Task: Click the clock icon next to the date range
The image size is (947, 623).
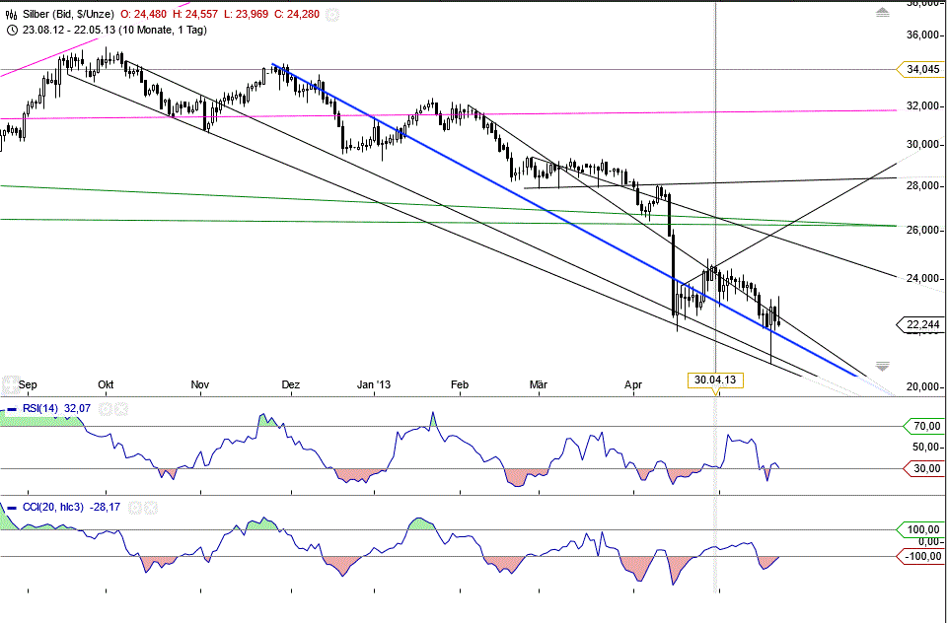Action: (12, 30)
